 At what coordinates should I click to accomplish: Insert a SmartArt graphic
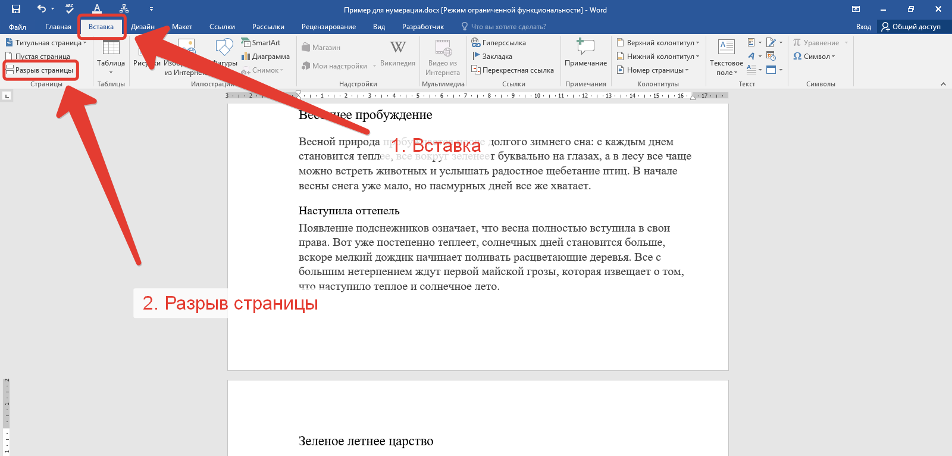pos(261,43)
